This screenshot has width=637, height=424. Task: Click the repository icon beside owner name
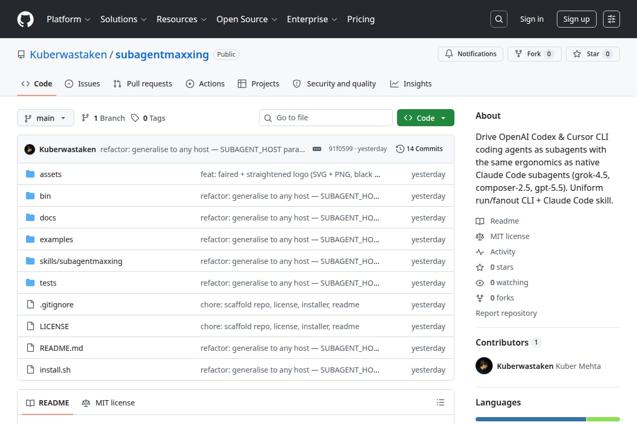point(21,54)
